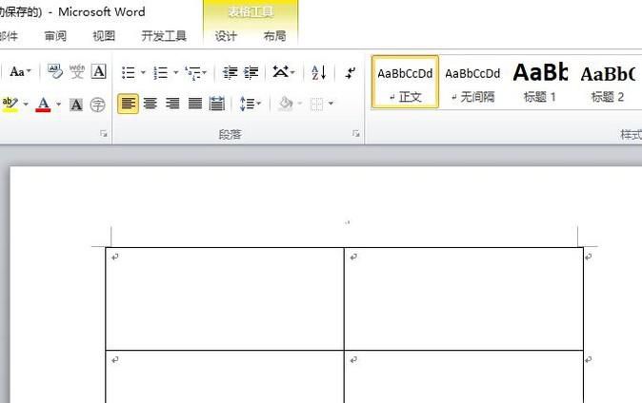Click the clear formatting icon

pyautogui.click(x=54, y=72)
